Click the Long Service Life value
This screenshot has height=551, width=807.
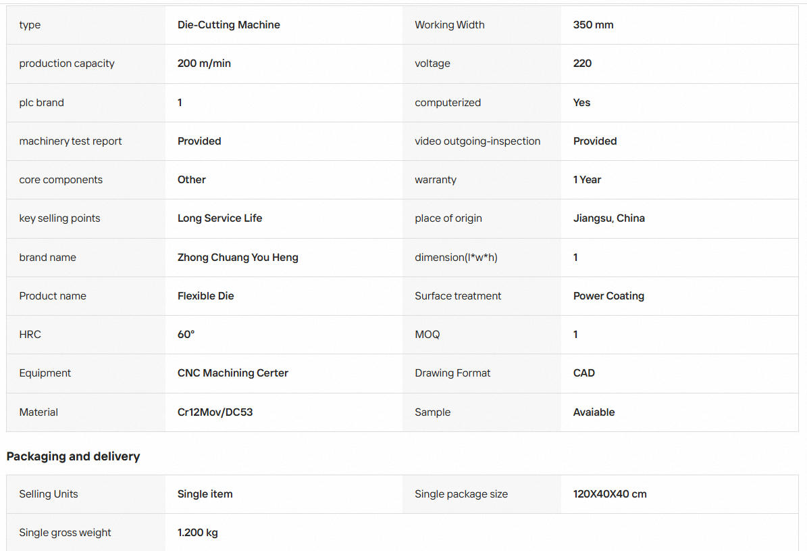point(219,218)
